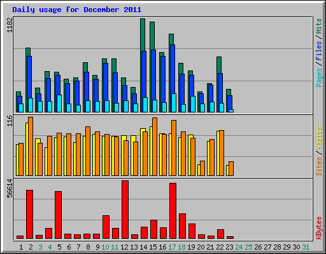This screenshot has height=254, width=326.
Task: Select green day label "17"
Action: pyautogui.click(x=172, y=247)
